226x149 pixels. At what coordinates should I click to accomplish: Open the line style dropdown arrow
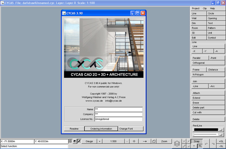tap(221, 135)
